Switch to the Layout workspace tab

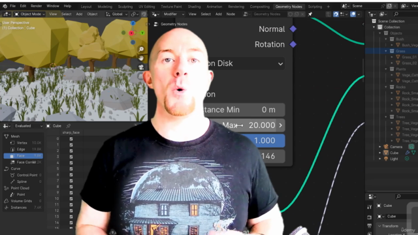click(x=86, y=7)
